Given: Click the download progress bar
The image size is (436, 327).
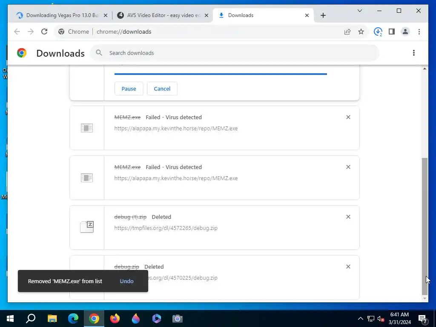Looking at the screenshot, I should point(221,74).
